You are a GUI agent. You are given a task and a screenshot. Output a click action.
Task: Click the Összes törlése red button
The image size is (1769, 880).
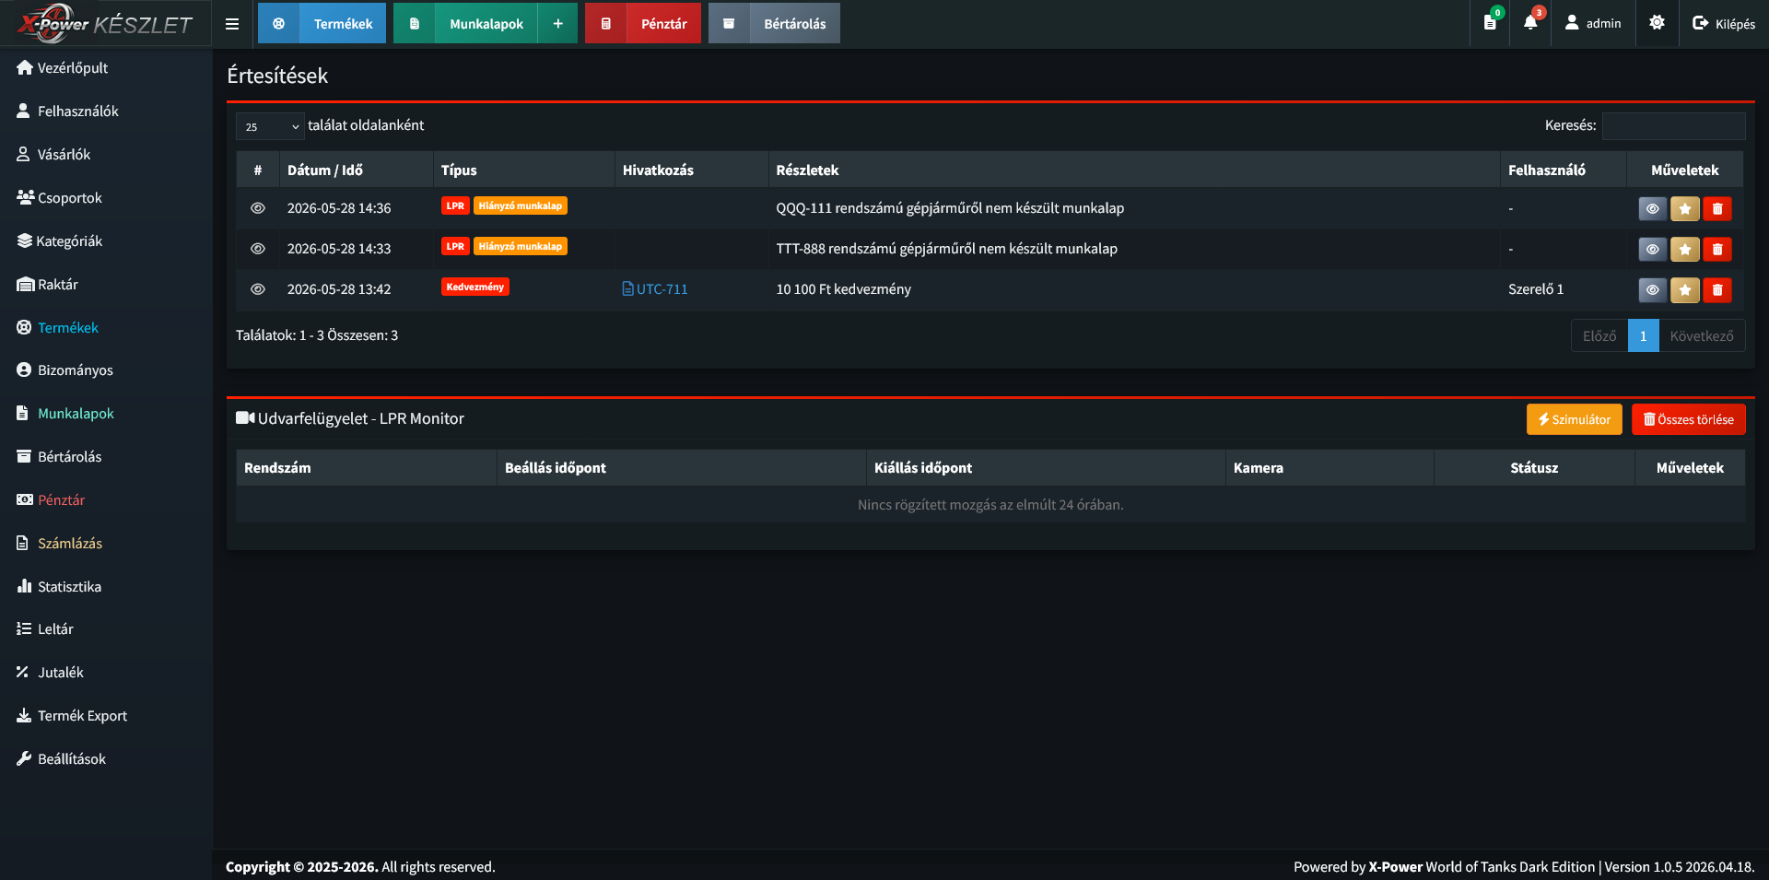coord(1688,419)
